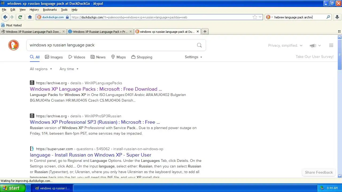Screen dimensions: 342x192
Task: Open the View menu
Action: pos(22,10)
